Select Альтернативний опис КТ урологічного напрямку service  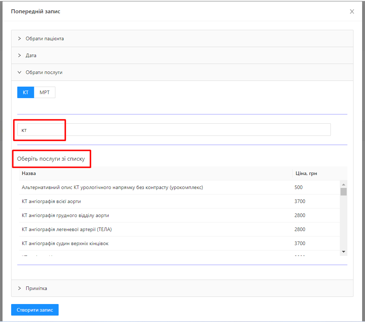(112, 187)
